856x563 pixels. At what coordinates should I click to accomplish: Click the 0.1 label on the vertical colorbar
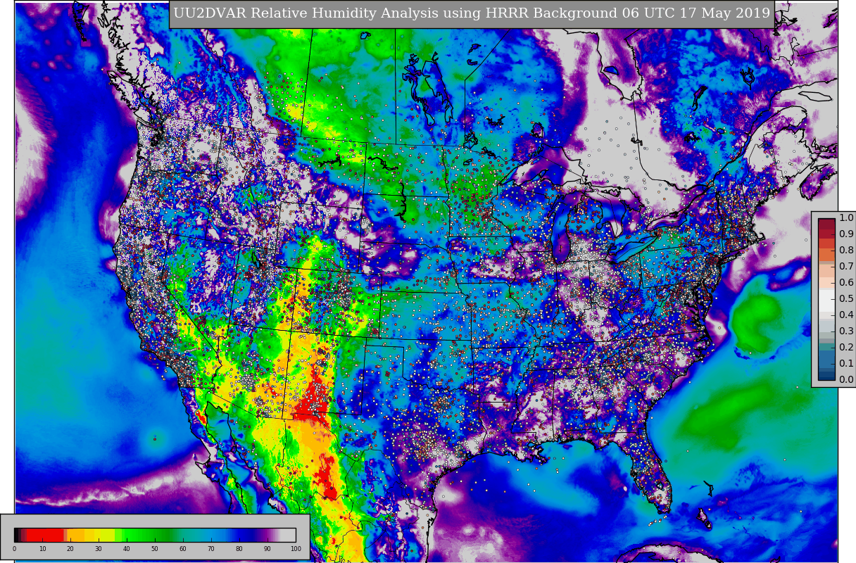pos(846,364)
